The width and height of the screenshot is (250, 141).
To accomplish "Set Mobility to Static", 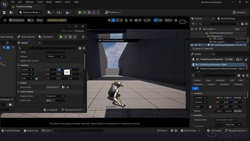I will tap(219, 111).
